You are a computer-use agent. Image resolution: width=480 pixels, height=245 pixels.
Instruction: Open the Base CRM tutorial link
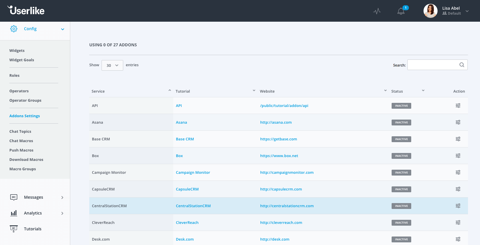[x=185, y=139]
